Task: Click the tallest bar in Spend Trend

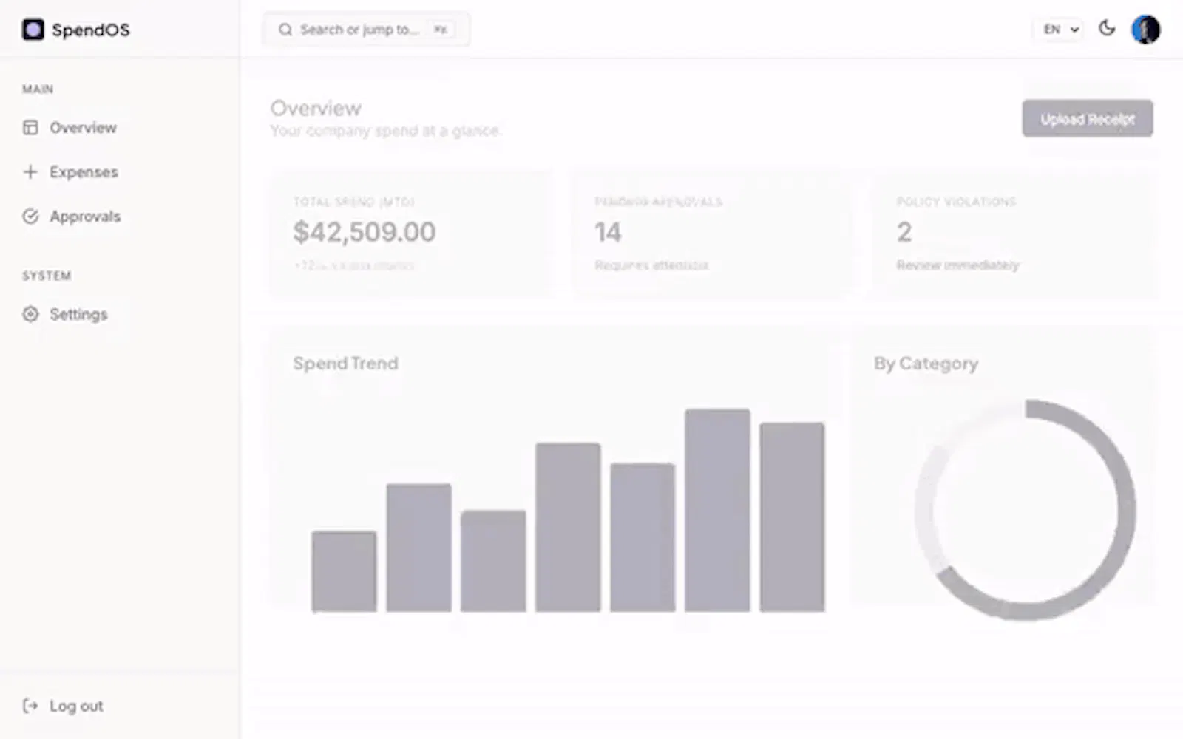Action: [x=717, y=510]
